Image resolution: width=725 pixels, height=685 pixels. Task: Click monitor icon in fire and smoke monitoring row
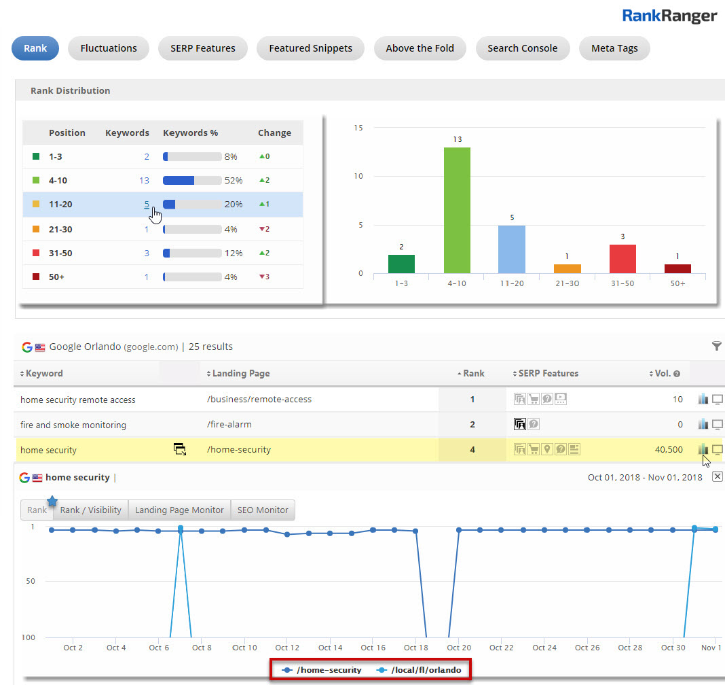pyautogui.click(x=717, y=424)
